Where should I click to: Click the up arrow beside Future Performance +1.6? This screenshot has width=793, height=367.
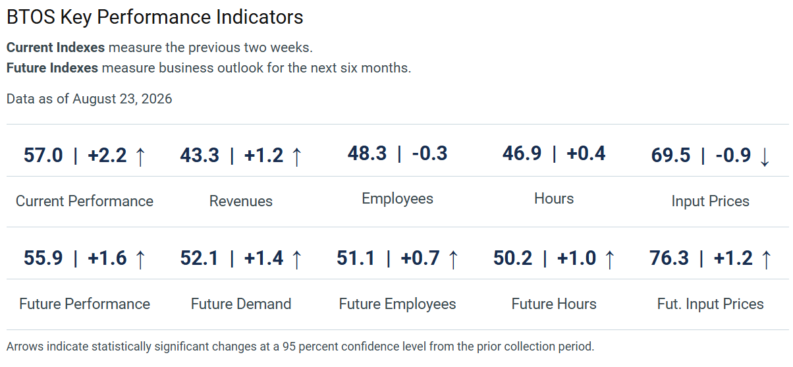(x=140, y=259)
